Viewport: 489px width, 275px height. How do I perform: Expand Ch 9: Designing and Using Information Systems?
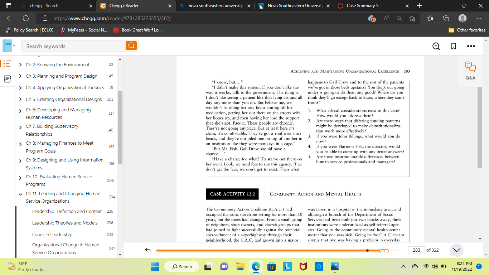(20, 161)
